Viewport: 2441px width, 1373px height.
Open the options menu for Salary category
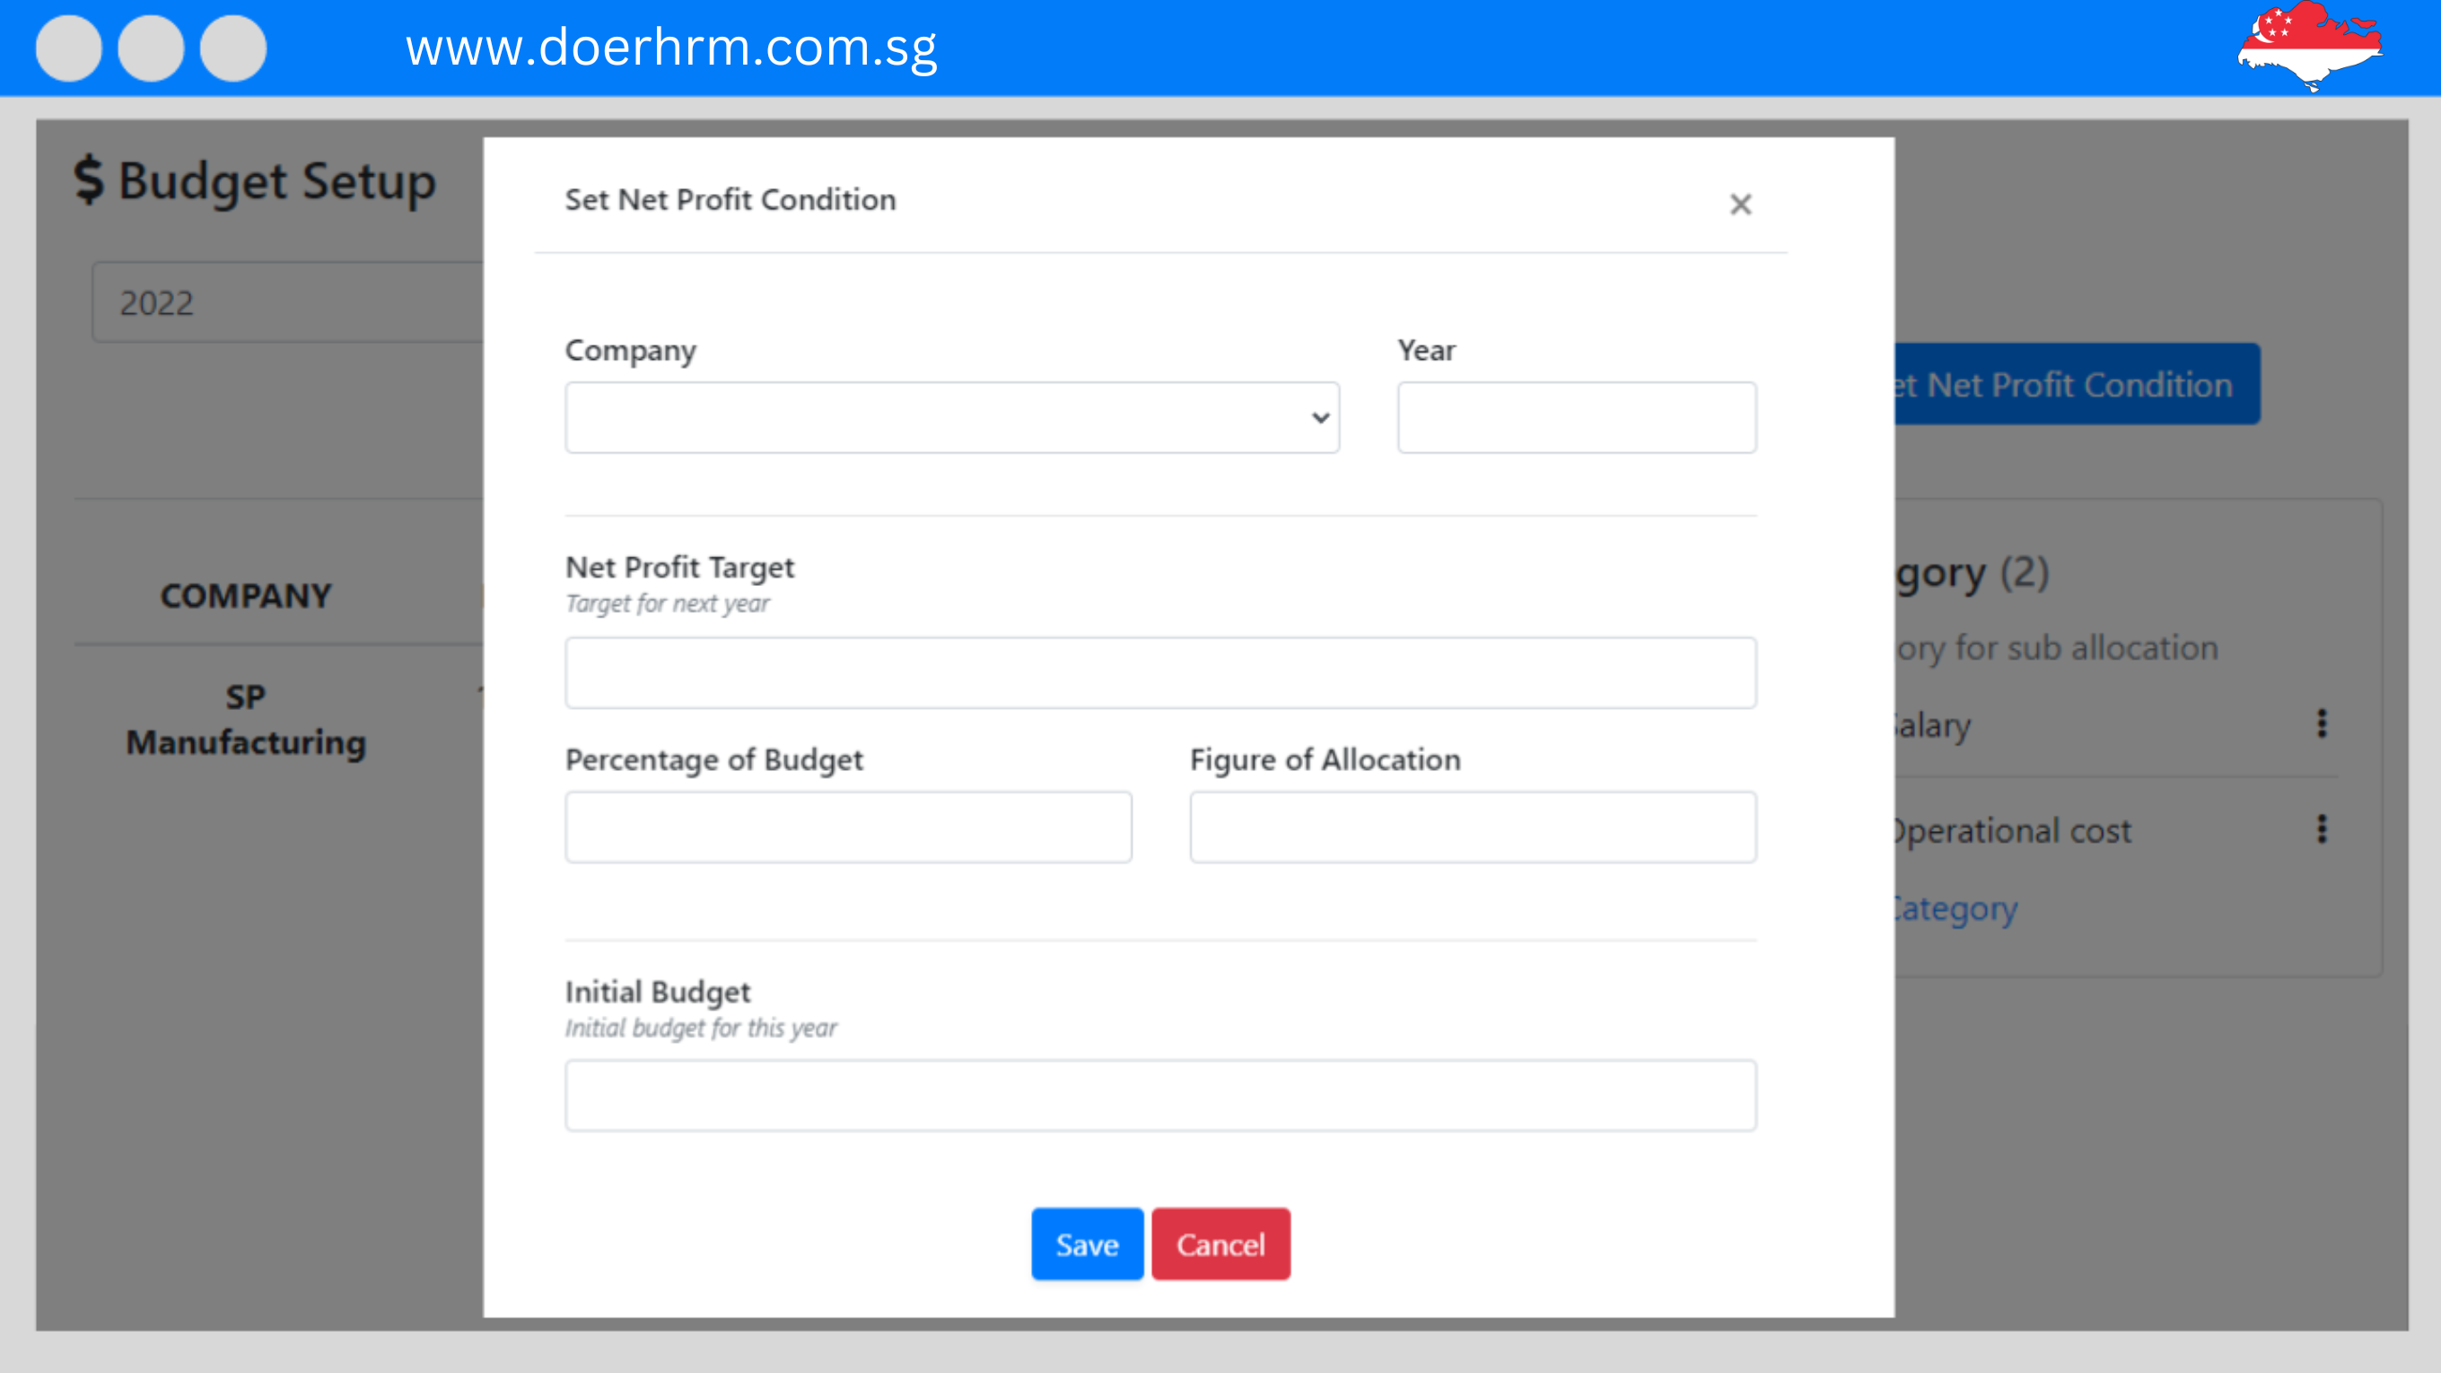pos(2322,724)
